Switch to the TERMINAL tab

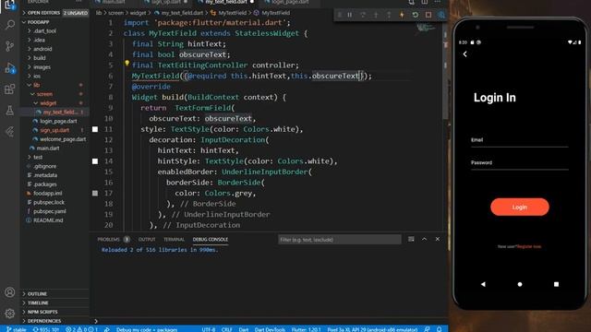(174, 240)
